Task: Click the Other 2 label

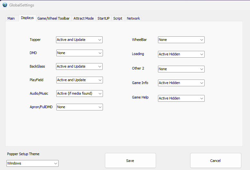Action: (x=138, y=68)
